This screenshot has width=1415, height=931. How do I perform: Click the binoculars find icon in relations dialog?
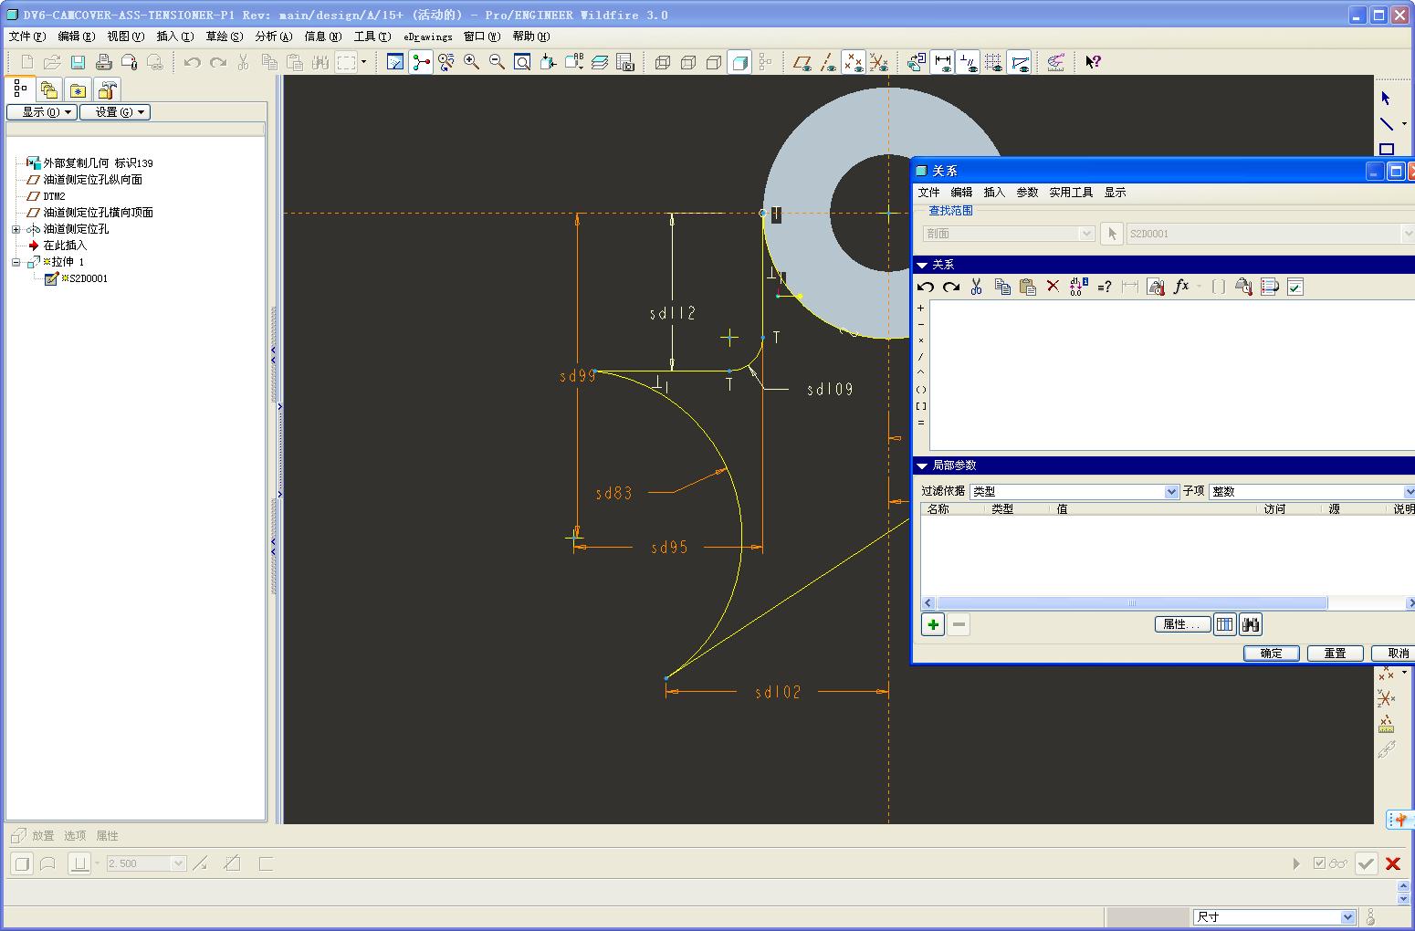[x=1251, y=625]
